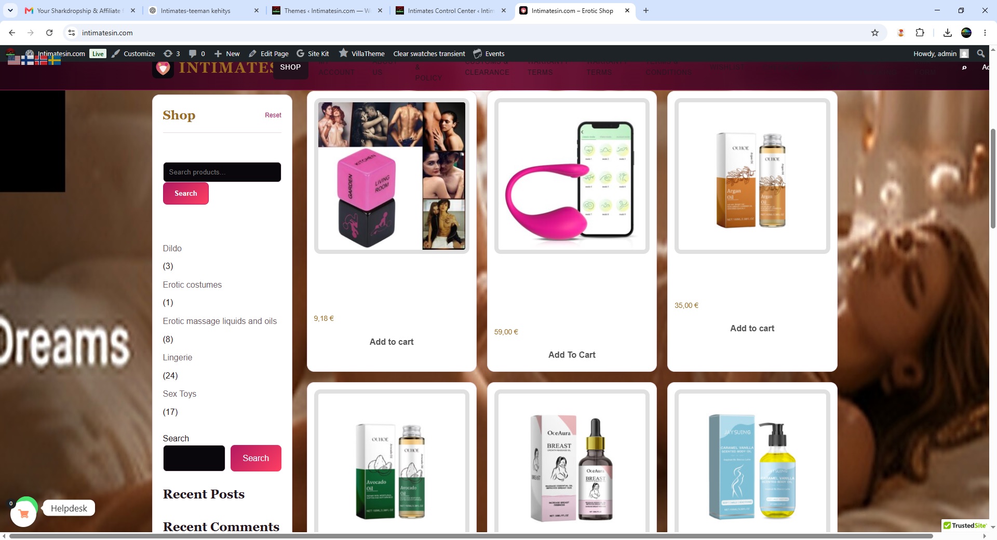Open the Howdy, admin account menu
The height and width of the screenshot is (540, 997).
coord(941,53)
